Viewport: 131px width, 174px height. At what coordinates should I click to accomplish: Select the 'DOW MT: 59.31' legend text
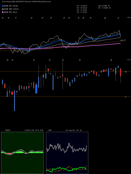(x=11, y=9)
